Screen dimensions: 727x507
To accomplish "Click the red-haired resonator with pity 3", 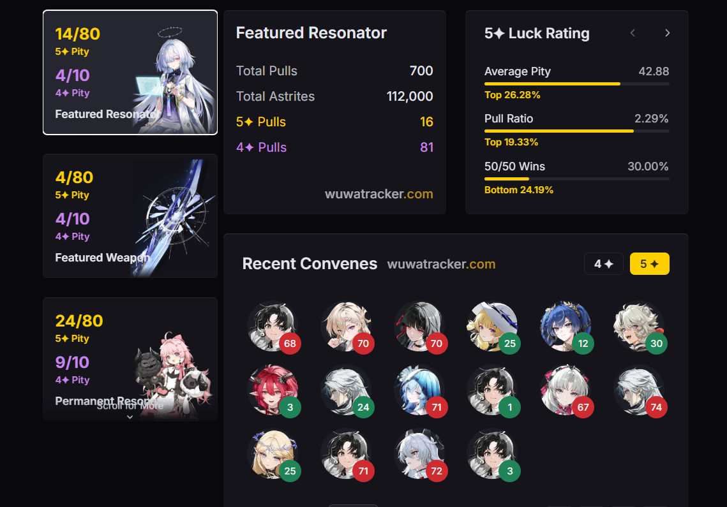I will click(x=273, y=390).
